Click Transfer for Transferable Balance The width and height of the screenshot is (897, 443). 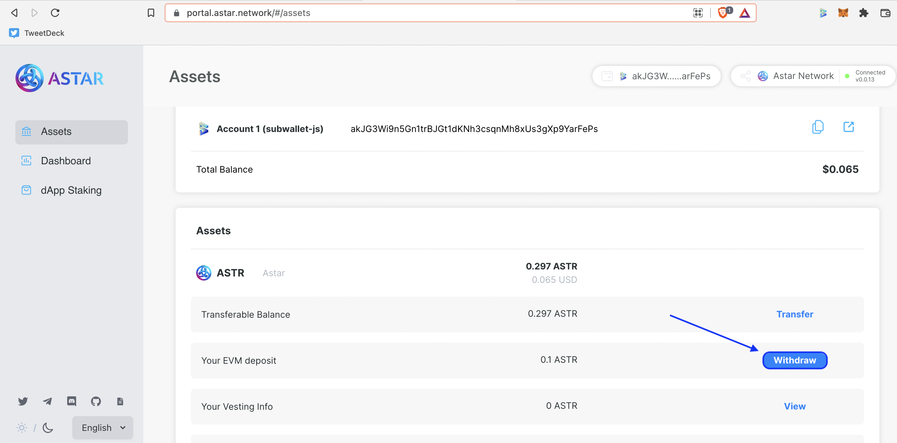click(x=795, y=314)
